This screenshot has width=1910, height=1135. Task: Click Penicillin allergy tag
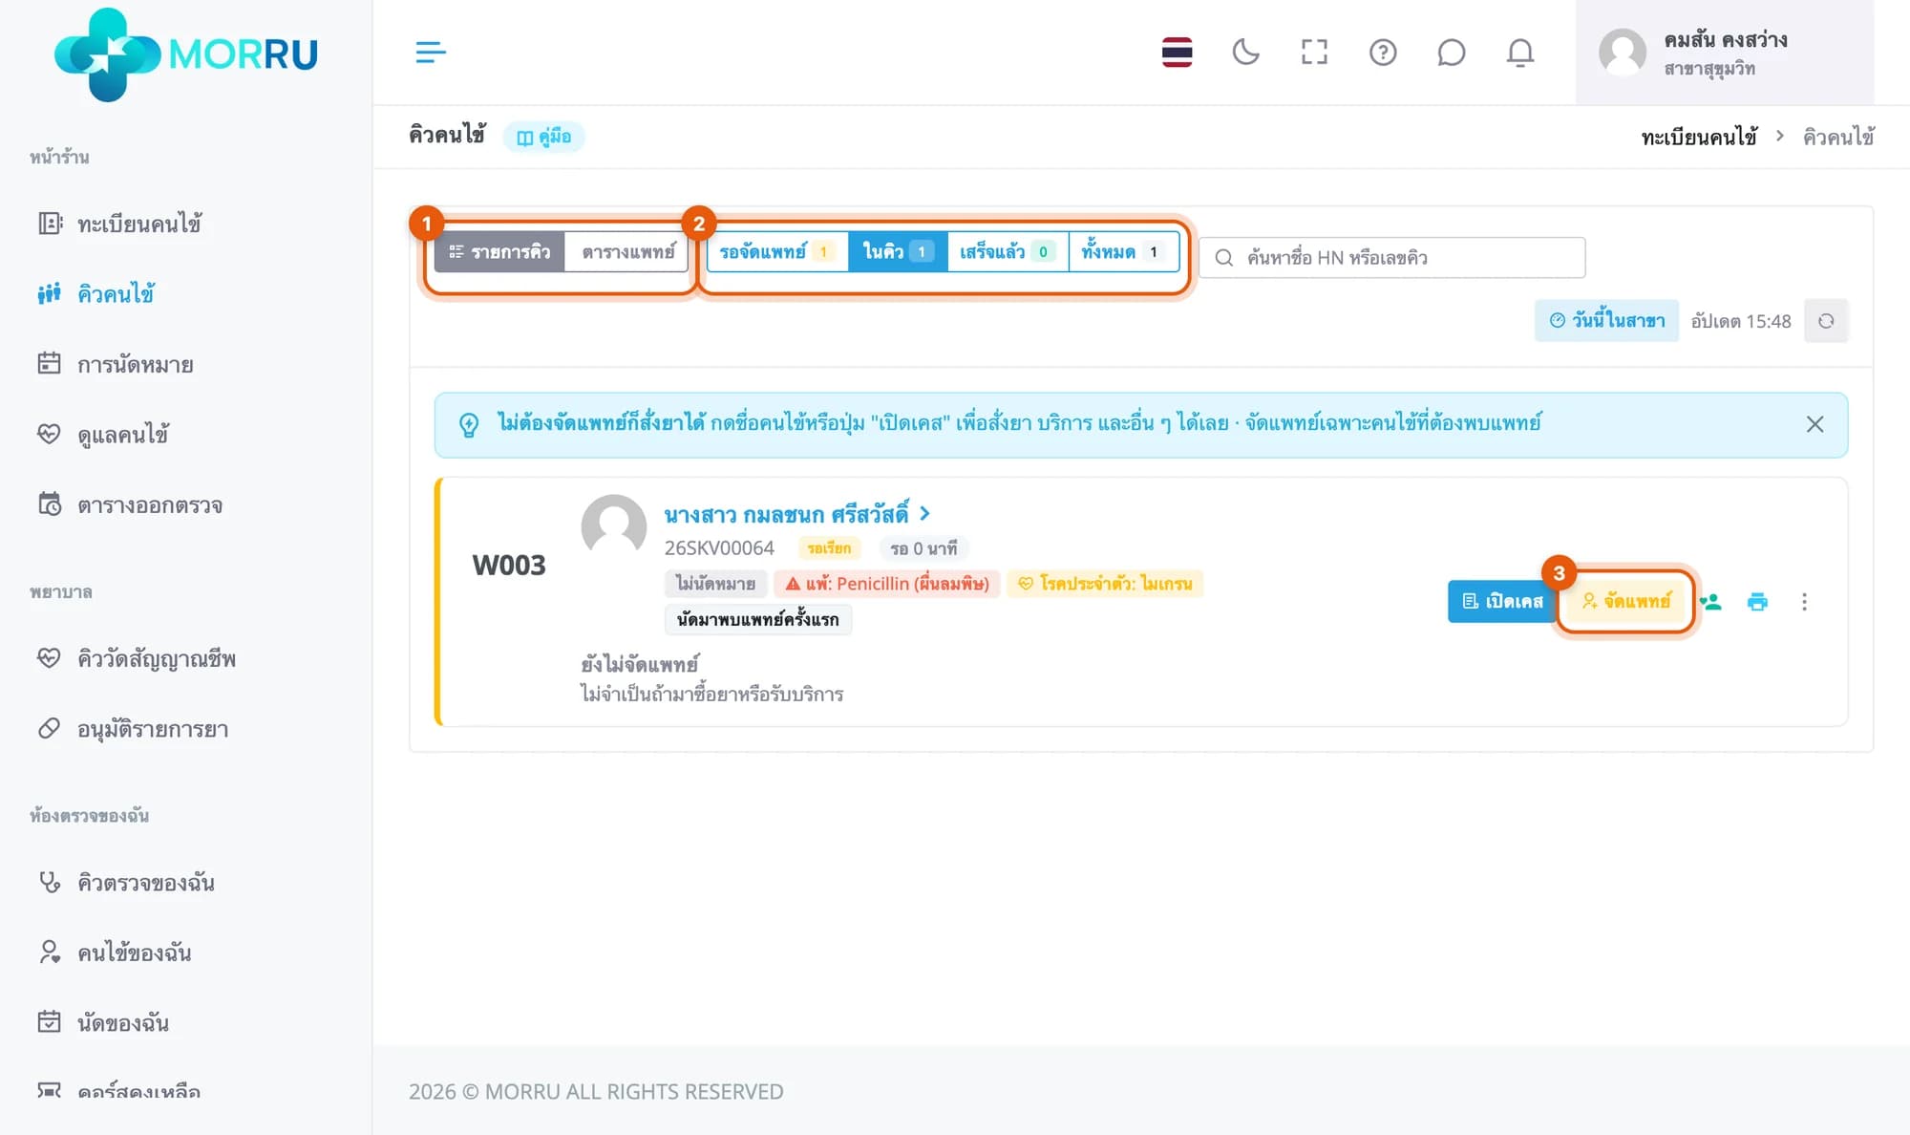[x=887, y=584]
